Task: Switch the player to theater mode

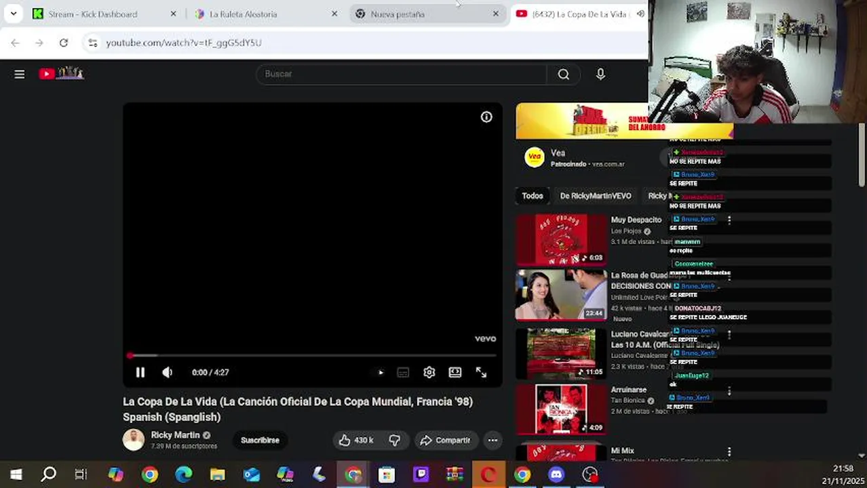Action: coord(455,372)
